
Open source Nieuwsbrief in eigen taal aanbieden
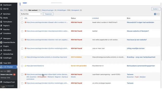(140, 22)
